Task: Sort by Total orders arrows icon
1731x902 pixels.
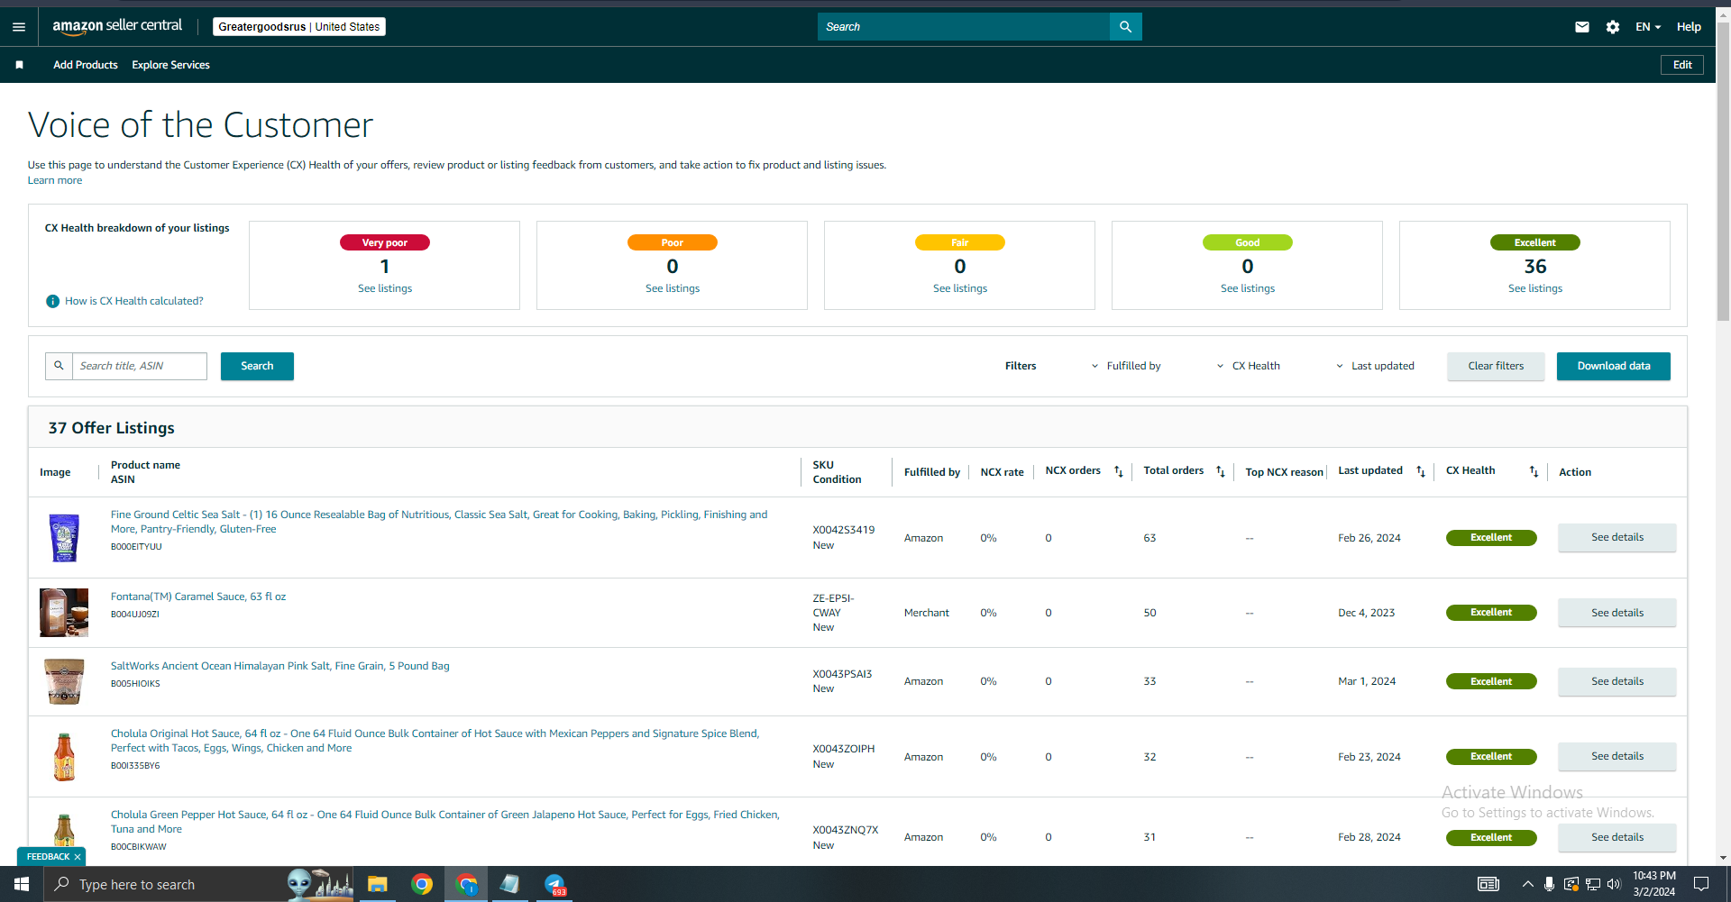Action: click(x=1221, y=471)
